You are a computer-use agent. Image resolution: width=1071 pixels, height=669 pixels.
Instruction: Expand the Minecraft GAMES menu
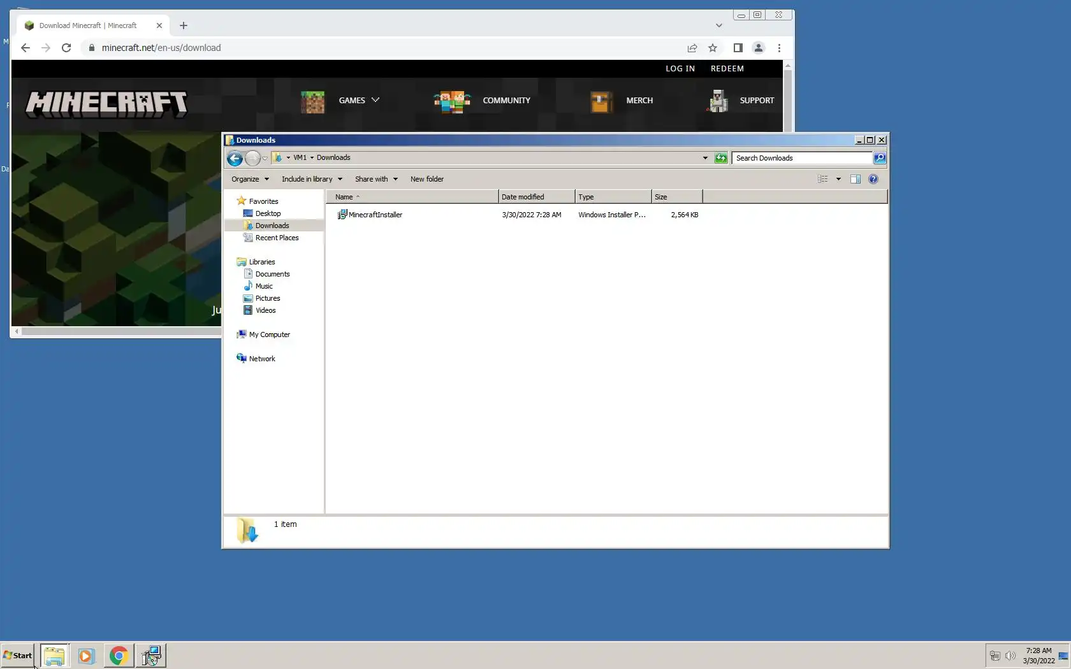[359, 101]
